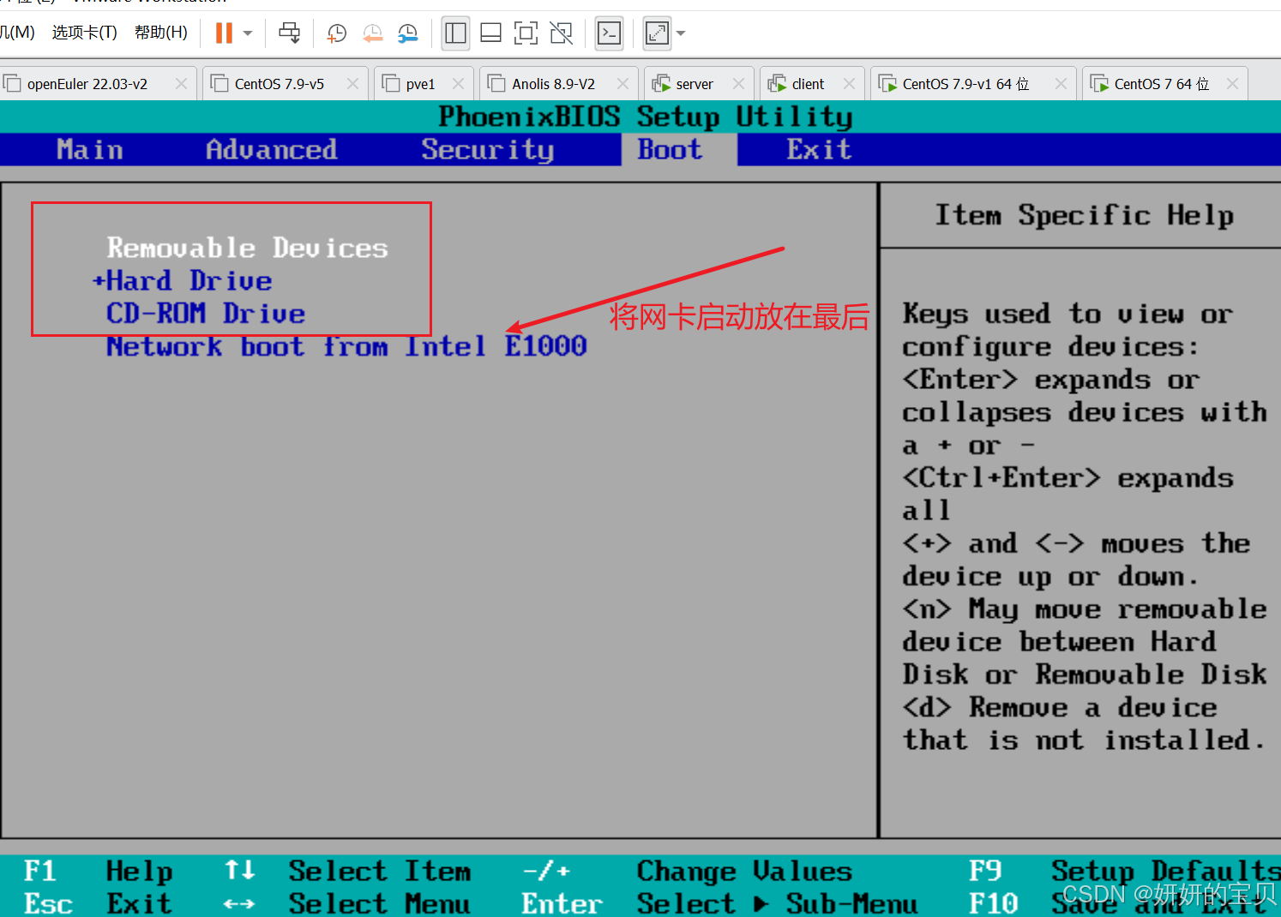This screenshot has height=917, width=1281.
Task: Select the Boot BIOS menu
Action: (x=670, y=150)
